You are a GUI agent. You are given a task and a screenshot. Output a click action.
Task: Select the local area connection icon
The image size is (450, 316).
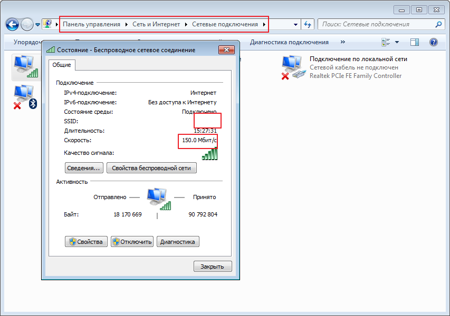pos(292,67)
